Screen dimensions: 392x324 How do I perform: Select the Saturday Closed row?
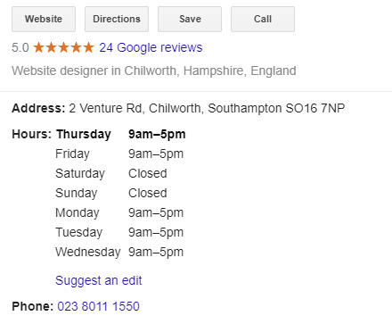(111, 173)
